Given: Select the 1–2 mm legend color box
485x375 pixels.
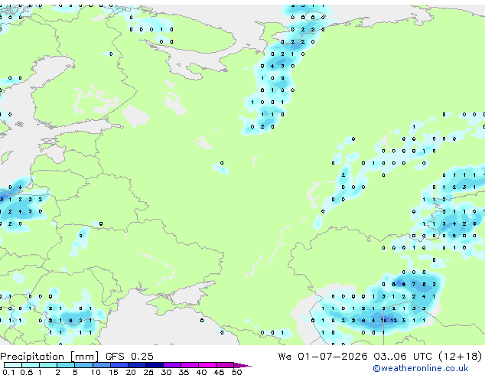Looking at the screenshot, I should click(48, 365).
